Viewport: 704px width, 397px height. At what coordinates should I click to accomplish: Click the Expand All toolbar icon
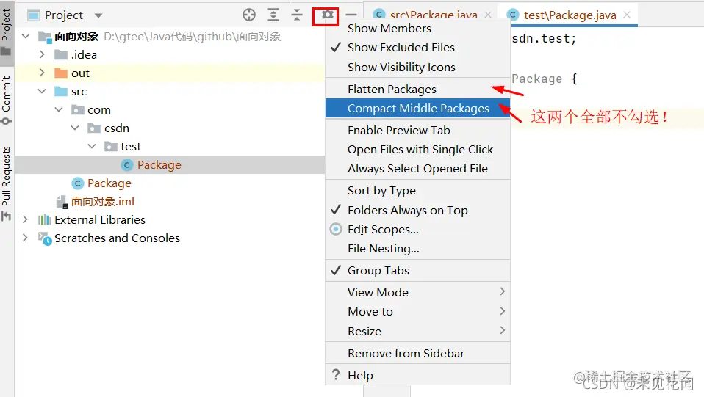tap(273, 15)
